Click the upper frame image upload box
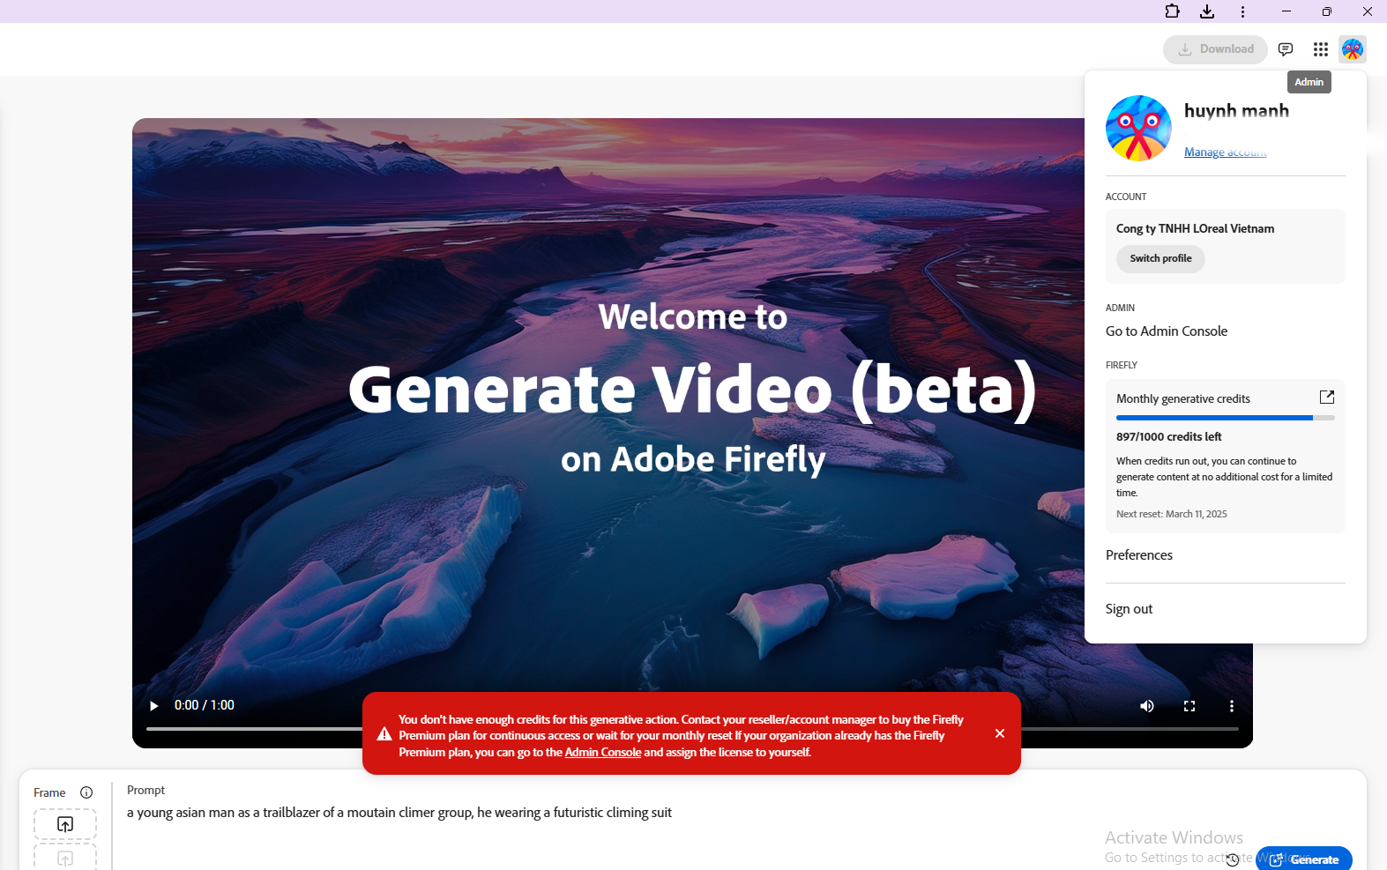 (65, 824)
